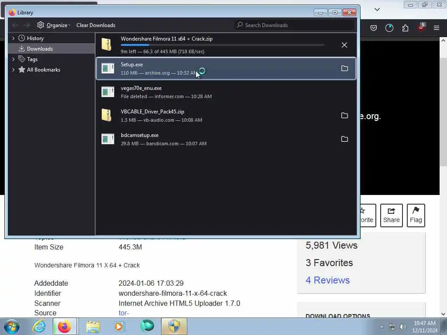Select History in the Library sidebar
Viewport: 447px width, 335px height.
pos(35,38)
